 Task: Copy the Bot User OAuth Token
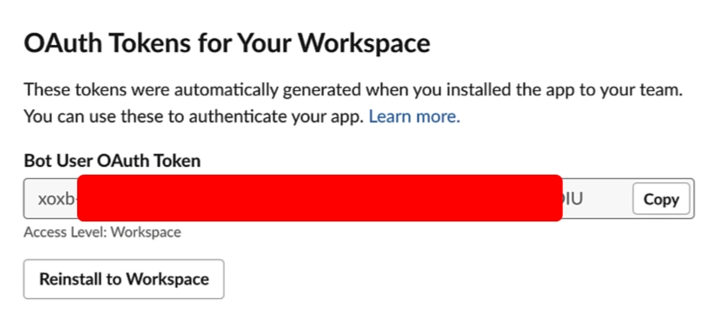point(661,199)
